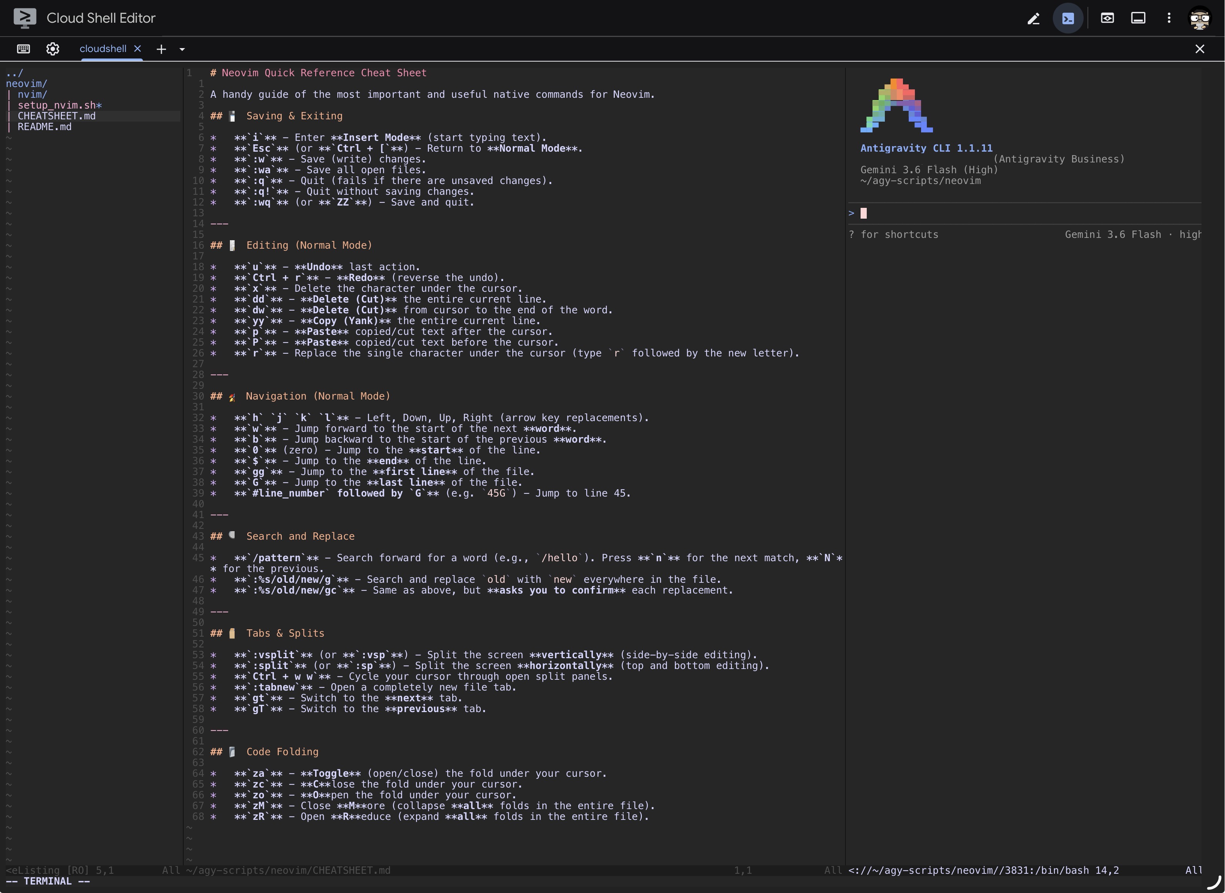Click the 'Search and Replace' heading
The height and width of the screenshot is (893, 1225).
coord(301,536)
